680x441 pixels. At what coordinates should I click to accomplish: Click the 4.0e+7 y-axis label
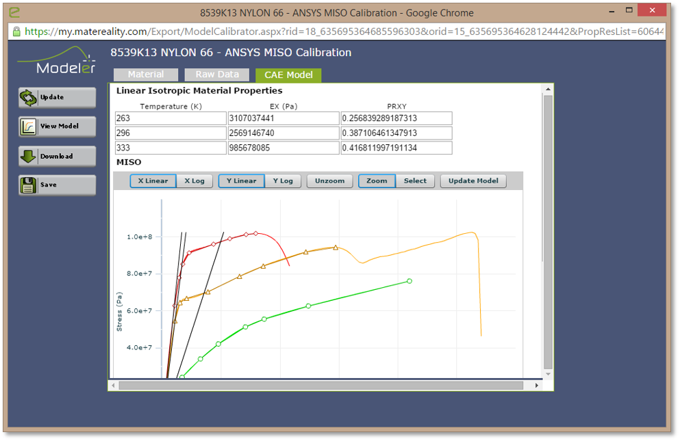tap(140, 347)
